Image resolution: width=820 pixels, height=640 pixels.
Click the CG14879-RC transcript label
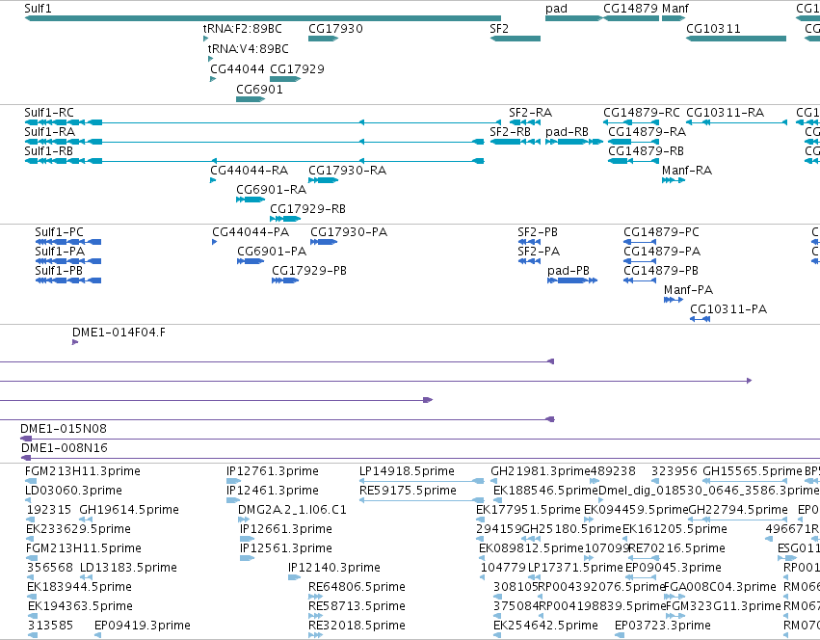tap(642, 113)
